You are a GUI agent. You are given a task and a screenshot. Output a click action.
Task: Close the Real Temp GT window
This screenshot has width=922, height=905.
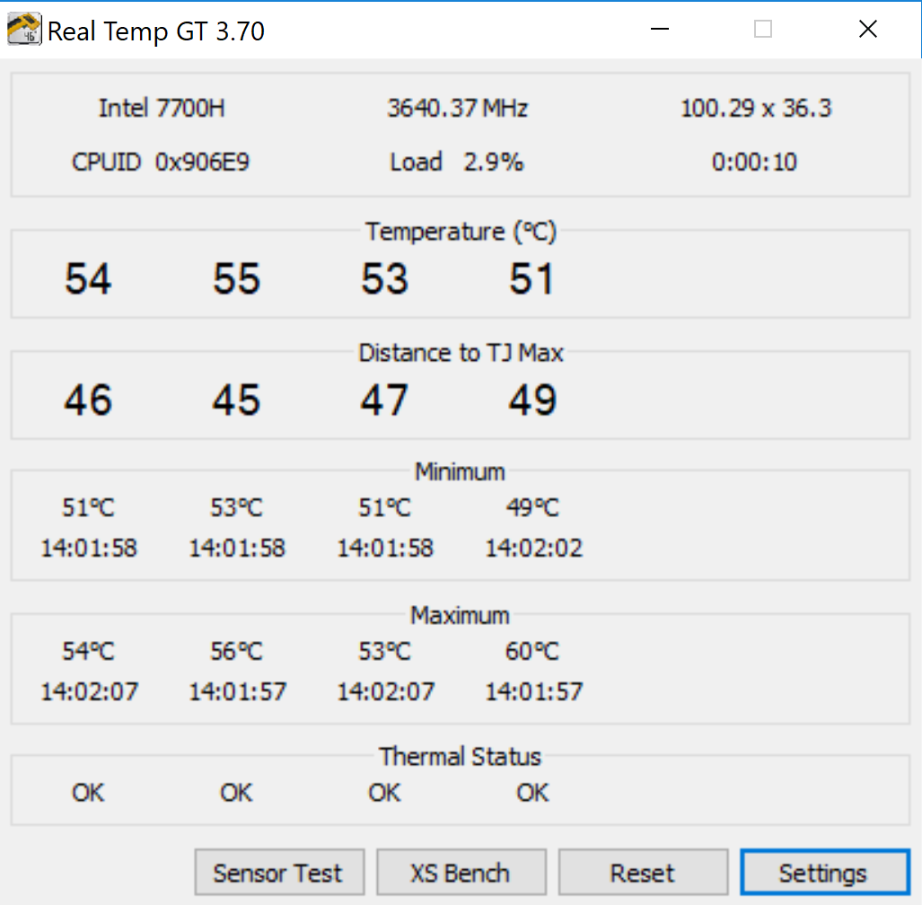pyautogui.click(x=867, y=30)
